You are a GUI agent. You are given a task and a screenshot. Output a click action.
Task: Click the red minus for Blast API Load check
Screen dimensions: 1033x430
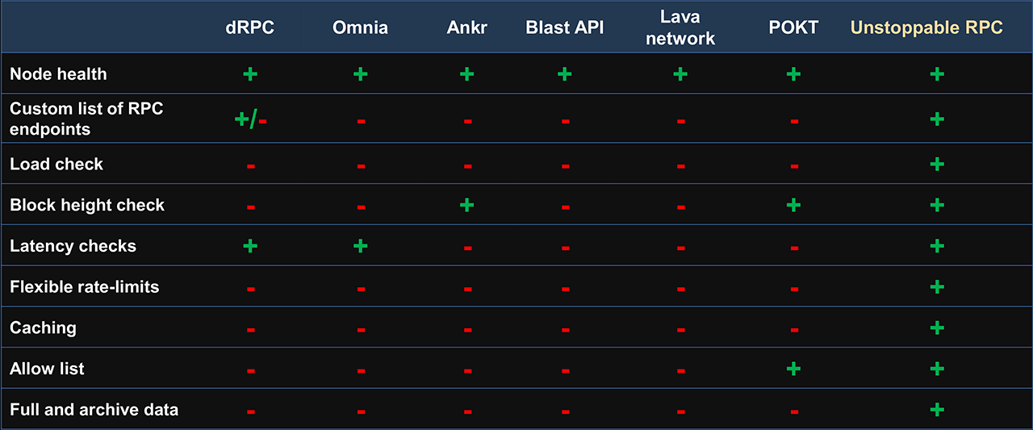click(565, 167)
